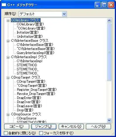Select DragLeave(宣言) entry
The height and width of the screenshot is (137, 116).
coord(29,106)
